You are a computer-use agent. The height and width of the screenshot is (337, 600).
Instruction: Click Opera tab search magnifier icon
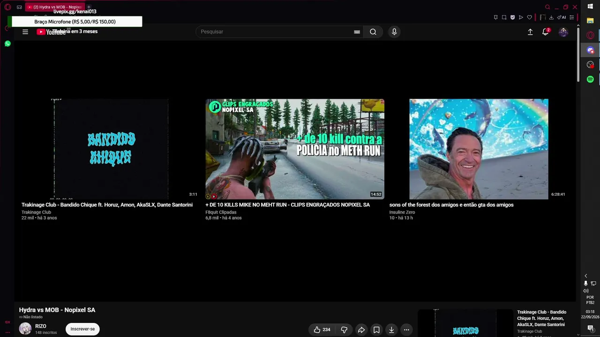(x=547, y=7)
